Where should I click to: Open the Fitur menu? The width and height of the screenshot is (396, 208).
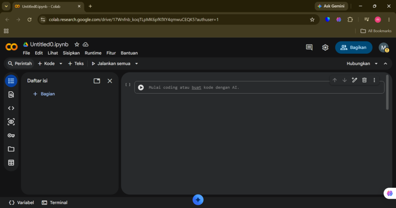[x=111, y=53]
